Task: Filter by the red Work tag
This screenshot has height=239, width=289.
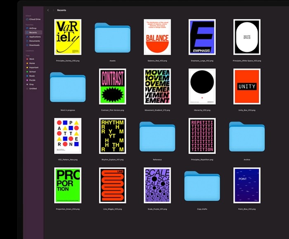Action: 32,59
